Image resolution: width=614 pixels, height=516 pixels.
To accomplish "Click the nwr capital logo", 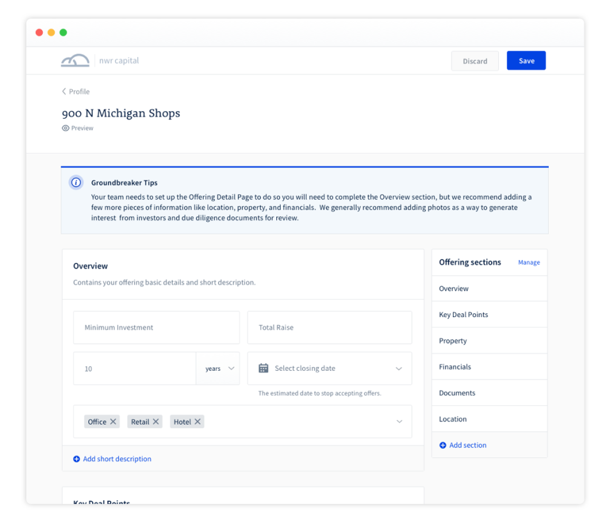I will click(75, 59).
